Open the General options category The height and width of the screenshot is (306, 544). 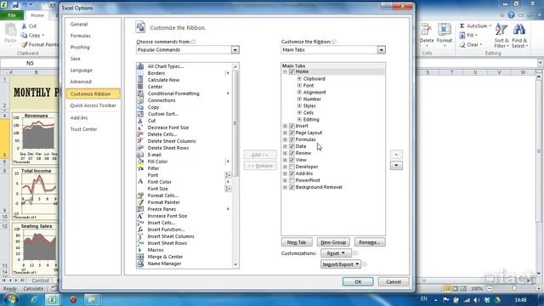click(79, 25)
